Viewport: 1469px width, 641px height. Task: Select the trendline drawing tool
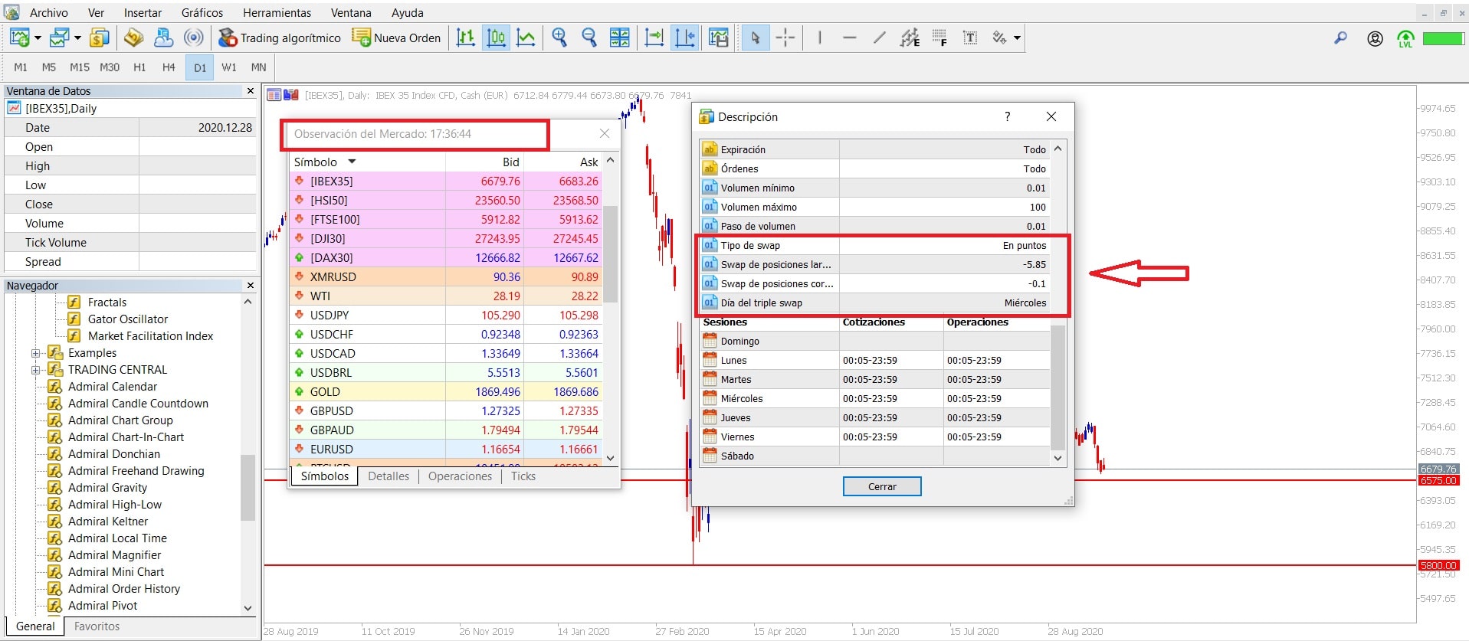880,38
